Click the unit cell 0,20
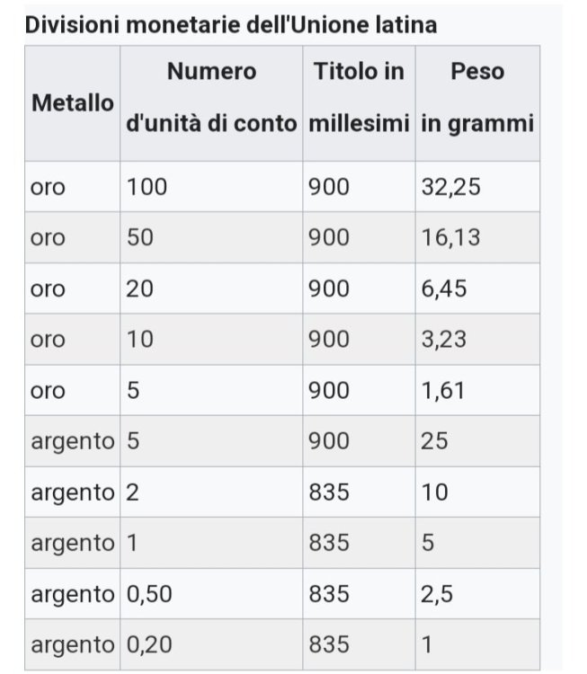The image size is (587, 674). pyautogui.click(x=149, y=644)
